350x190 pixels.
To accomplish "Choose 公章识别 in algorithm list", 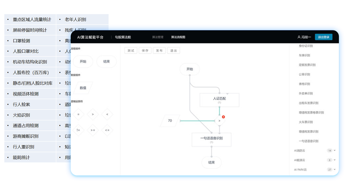I will (x=304, y=74).
